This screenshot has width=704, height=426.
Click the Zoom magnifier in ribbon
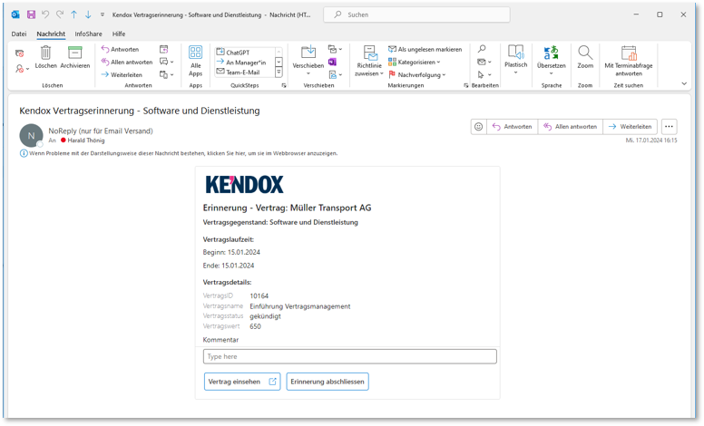pos(585,53)
